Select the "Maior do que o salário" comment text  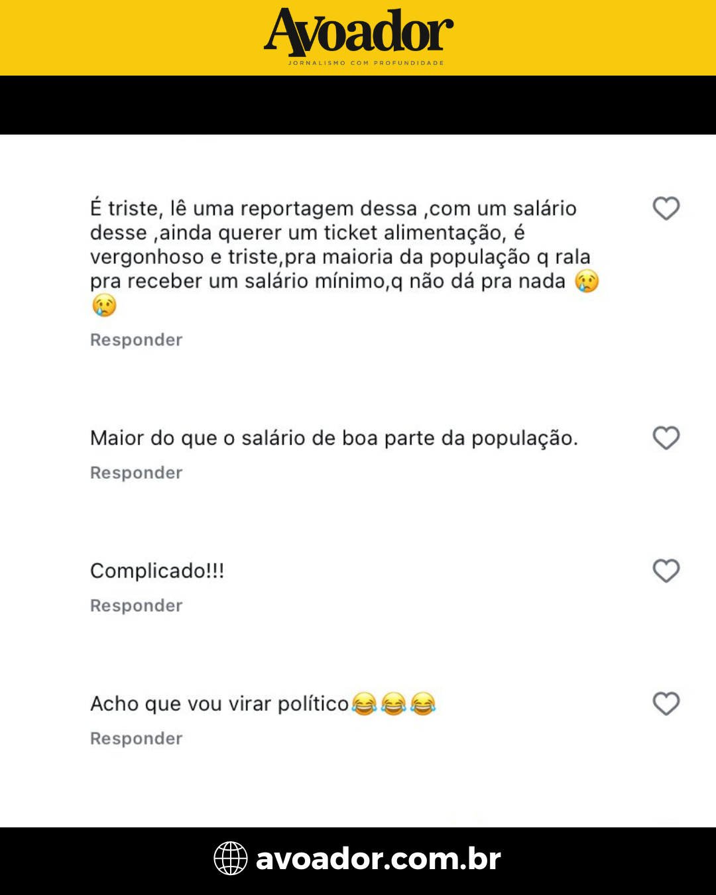(333, 438)
